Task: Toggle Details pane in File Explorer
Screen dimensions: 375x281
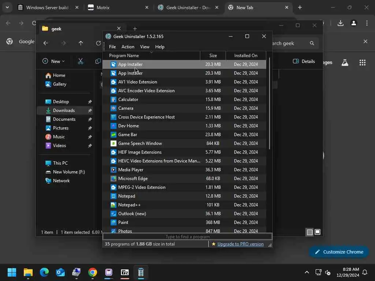Action: 304,61
